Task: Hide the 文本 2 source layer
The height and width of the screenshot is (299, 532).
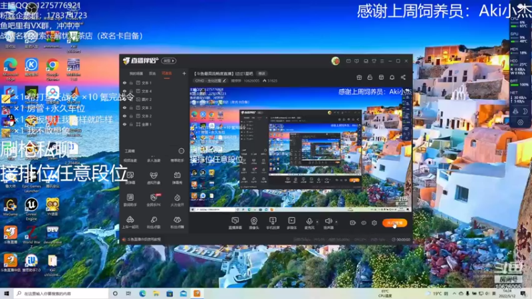Action: point(124,116)
